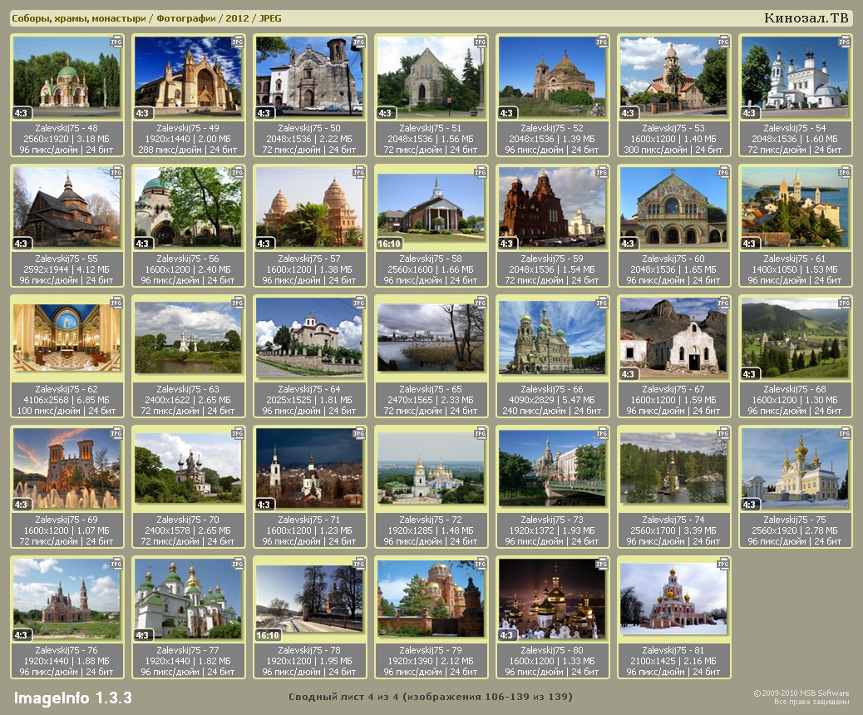Click the JPG badge on thumbnail Zalevskij75 - 48
This screenshot has width=863, height=715.
click(116, 41)
